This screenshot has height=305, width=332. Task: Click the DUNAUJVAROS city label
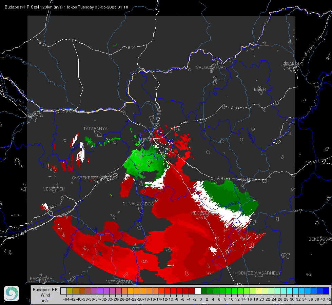(x=138, y=204)
